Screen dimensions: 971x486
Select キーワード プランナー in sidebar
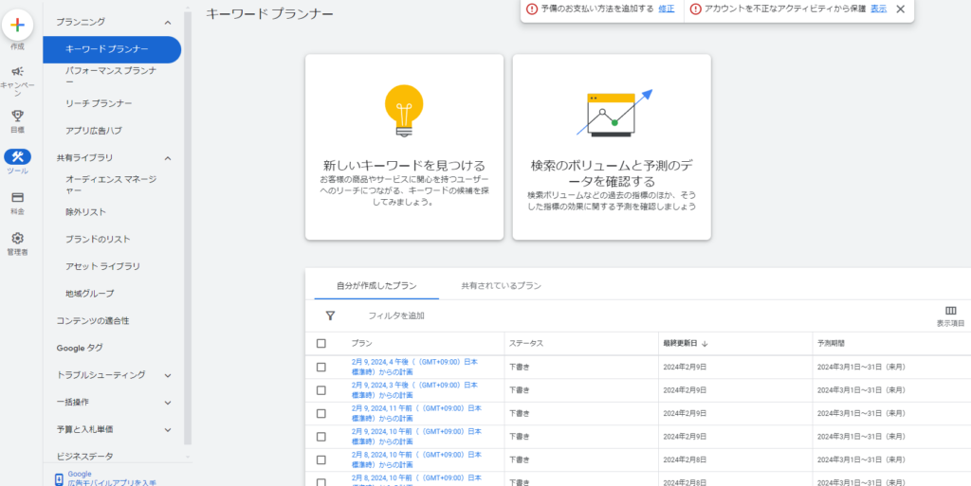pos(112,49)
